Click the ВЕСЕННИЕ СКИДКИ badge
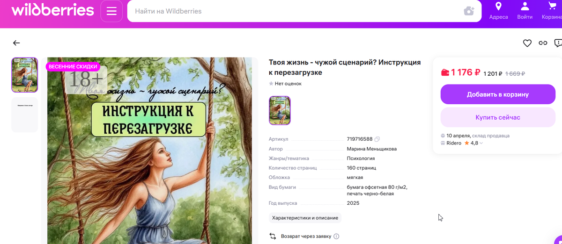This screenshot has width=562, height=244. 73,66
